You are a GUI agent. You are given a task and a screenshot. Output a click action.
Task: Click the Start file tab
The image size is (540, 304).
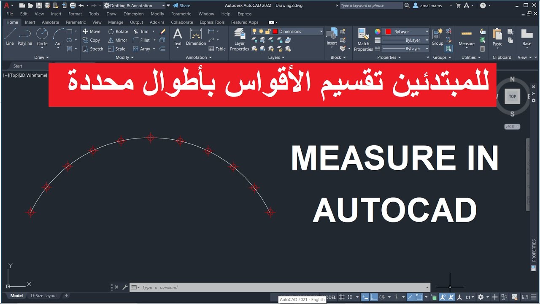(x=18, y=66)
